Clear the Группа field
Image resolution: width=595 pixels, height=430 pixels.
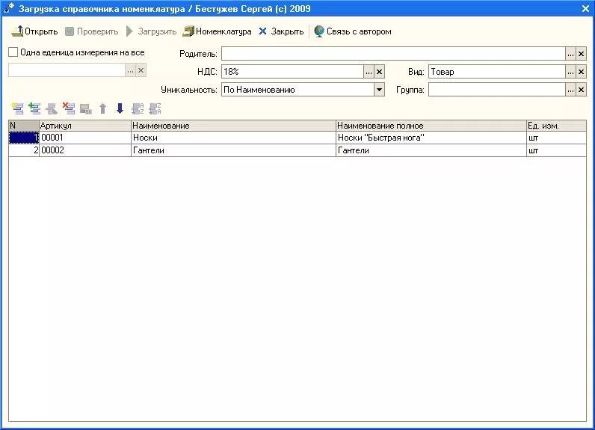pos(581,90)
